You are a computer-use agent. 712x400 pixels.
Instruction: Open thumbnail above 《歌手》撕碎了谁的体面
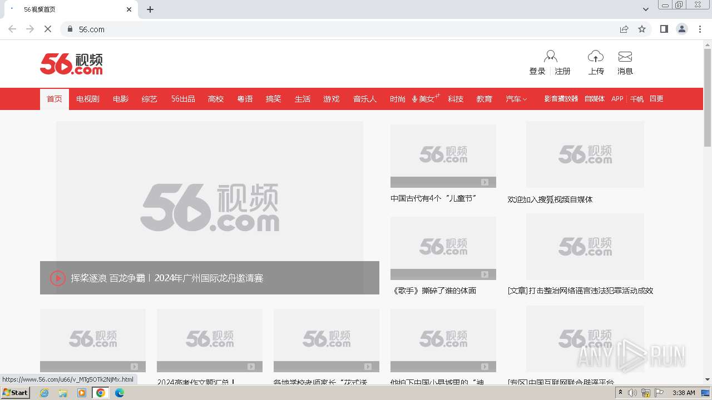tap(443, 248)
